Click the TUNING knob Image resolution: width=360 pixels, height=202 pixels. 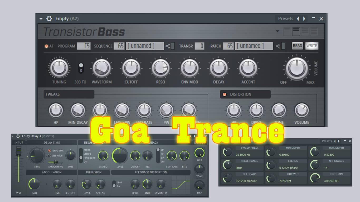click(x=59, y=68)
